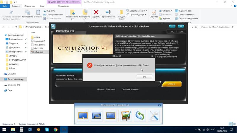Click the green refresh arrow in Screenshot Creator
The height and width of the screenshot is (133, 237).
click(x=140, y=116)
